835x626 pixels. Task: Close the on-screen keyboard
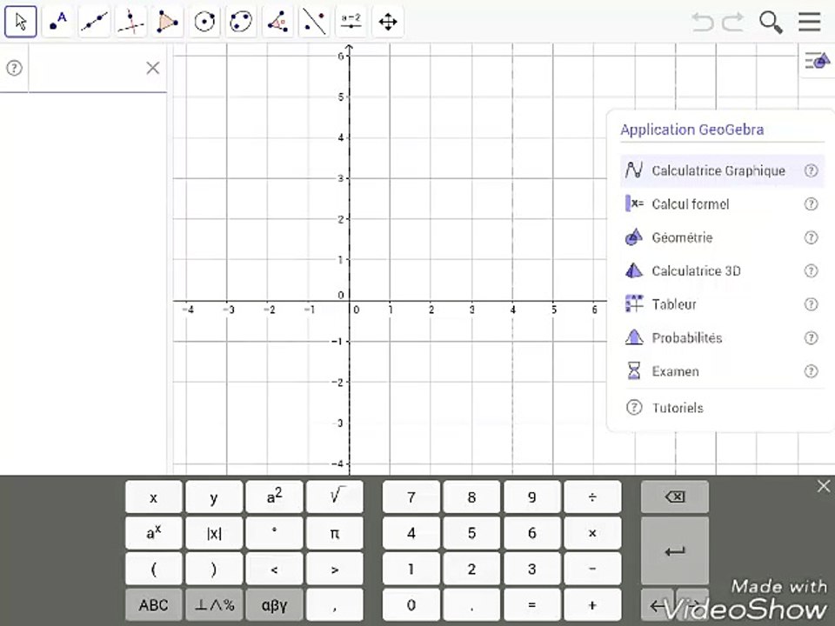(824, 486)
